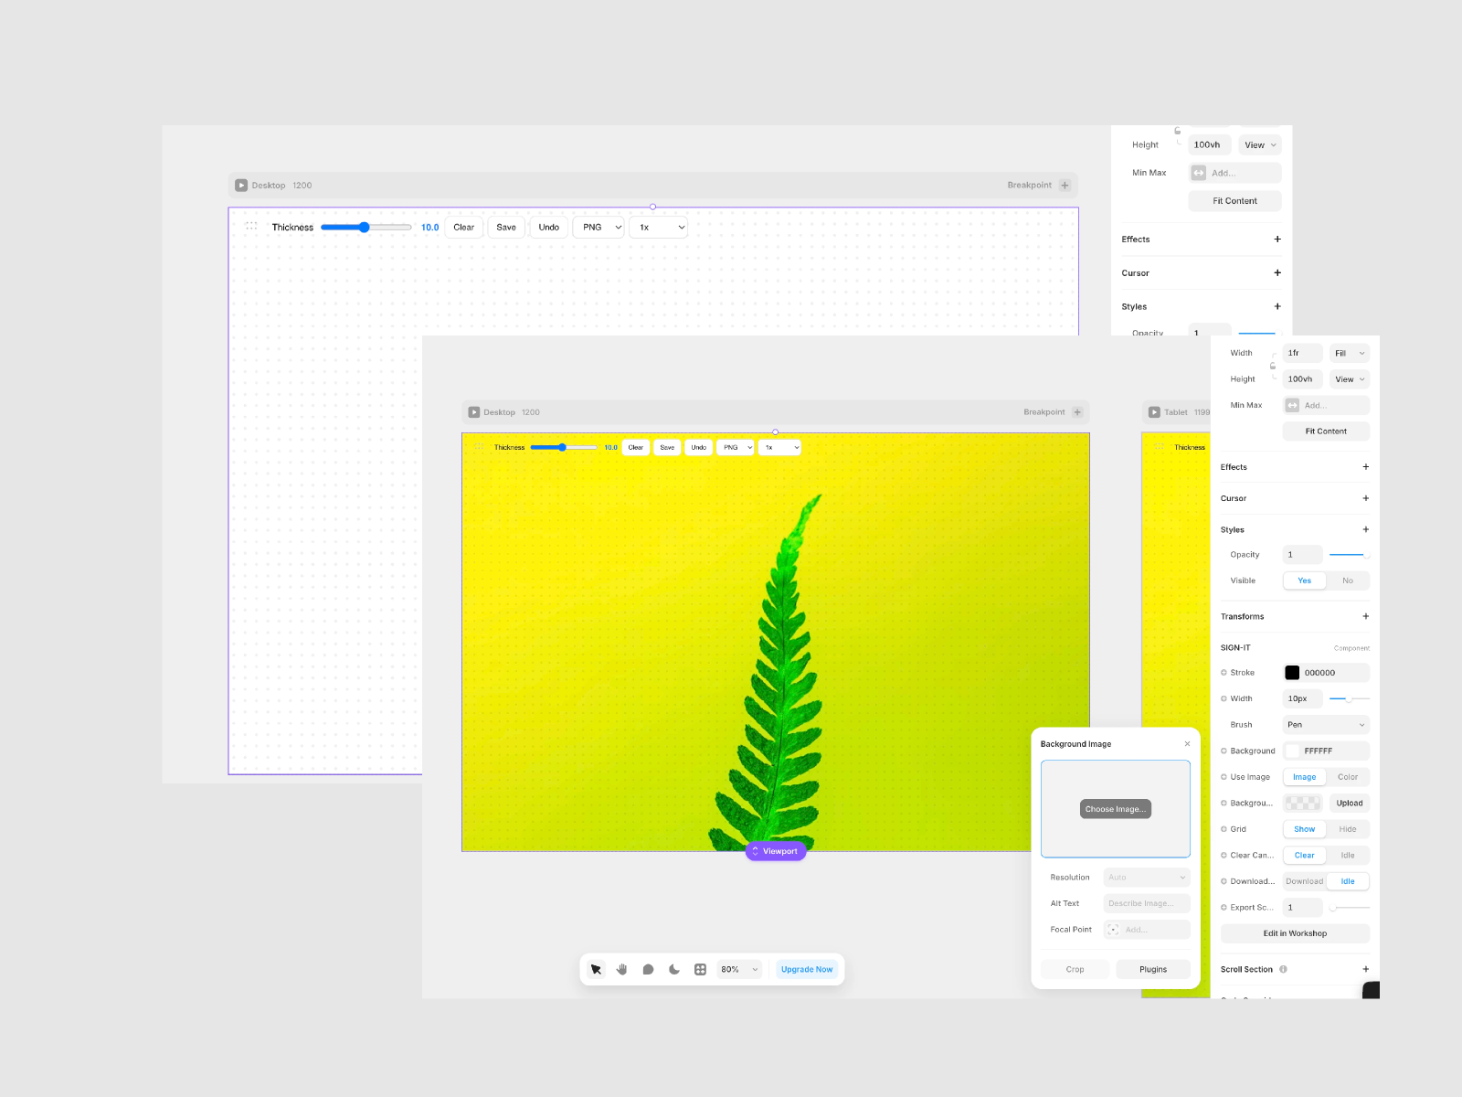The width and height of the screenshot is (1462, 1097).
Task: Set Grid to Hide
Action: tap(1348, 829)
